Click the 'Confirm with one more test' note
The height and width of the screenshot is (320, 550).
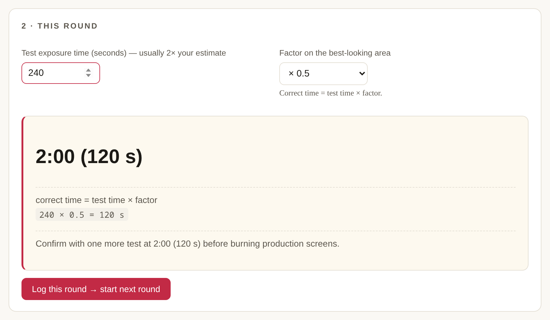pyautogui.click(x=188, y=244)
